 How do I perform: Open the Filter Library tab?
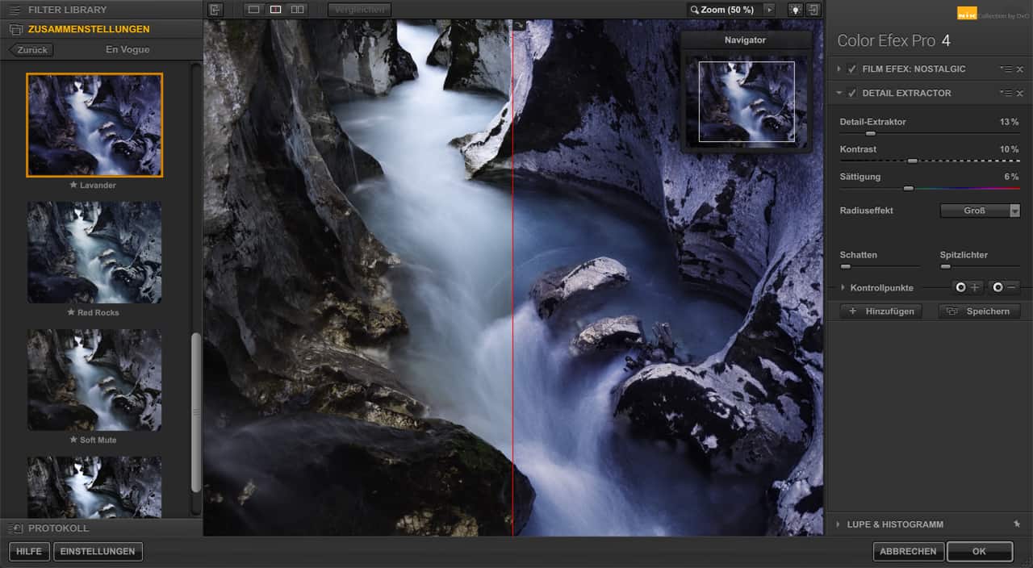coord(67,10)
